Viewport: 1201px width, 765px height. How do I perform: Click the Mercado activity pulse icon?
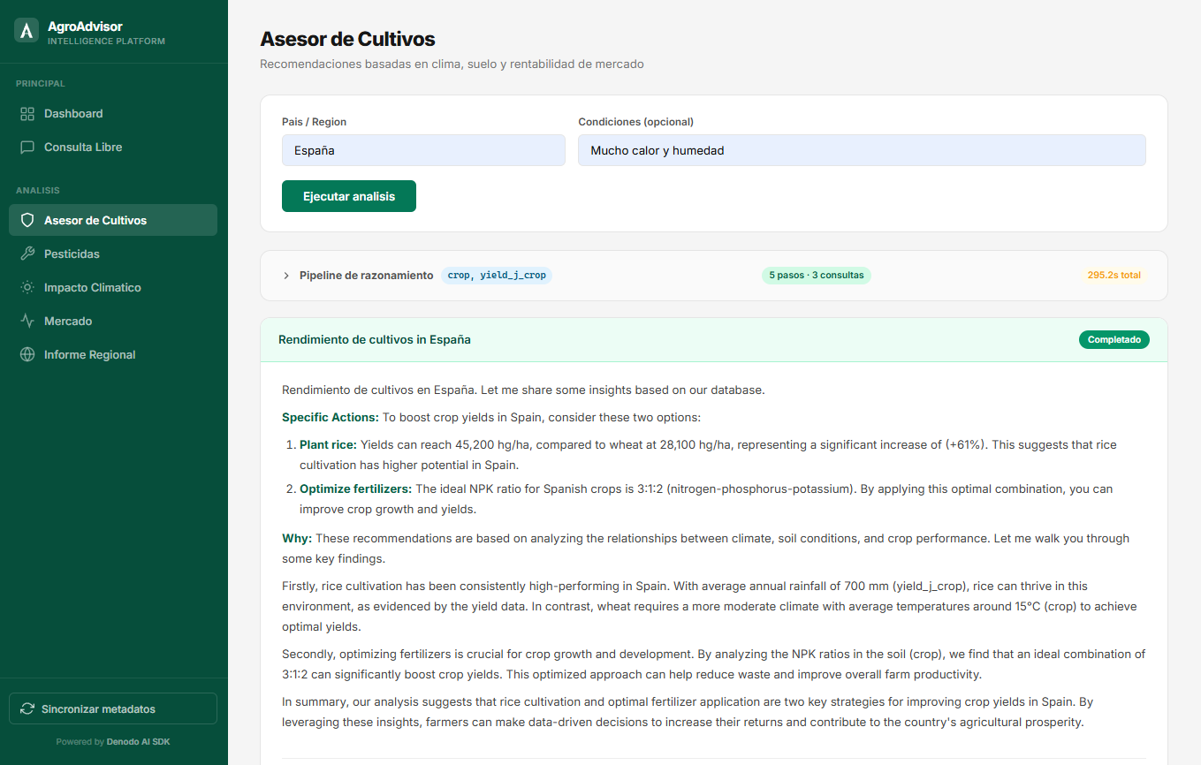pyautogui.click(x=27, y=322)
